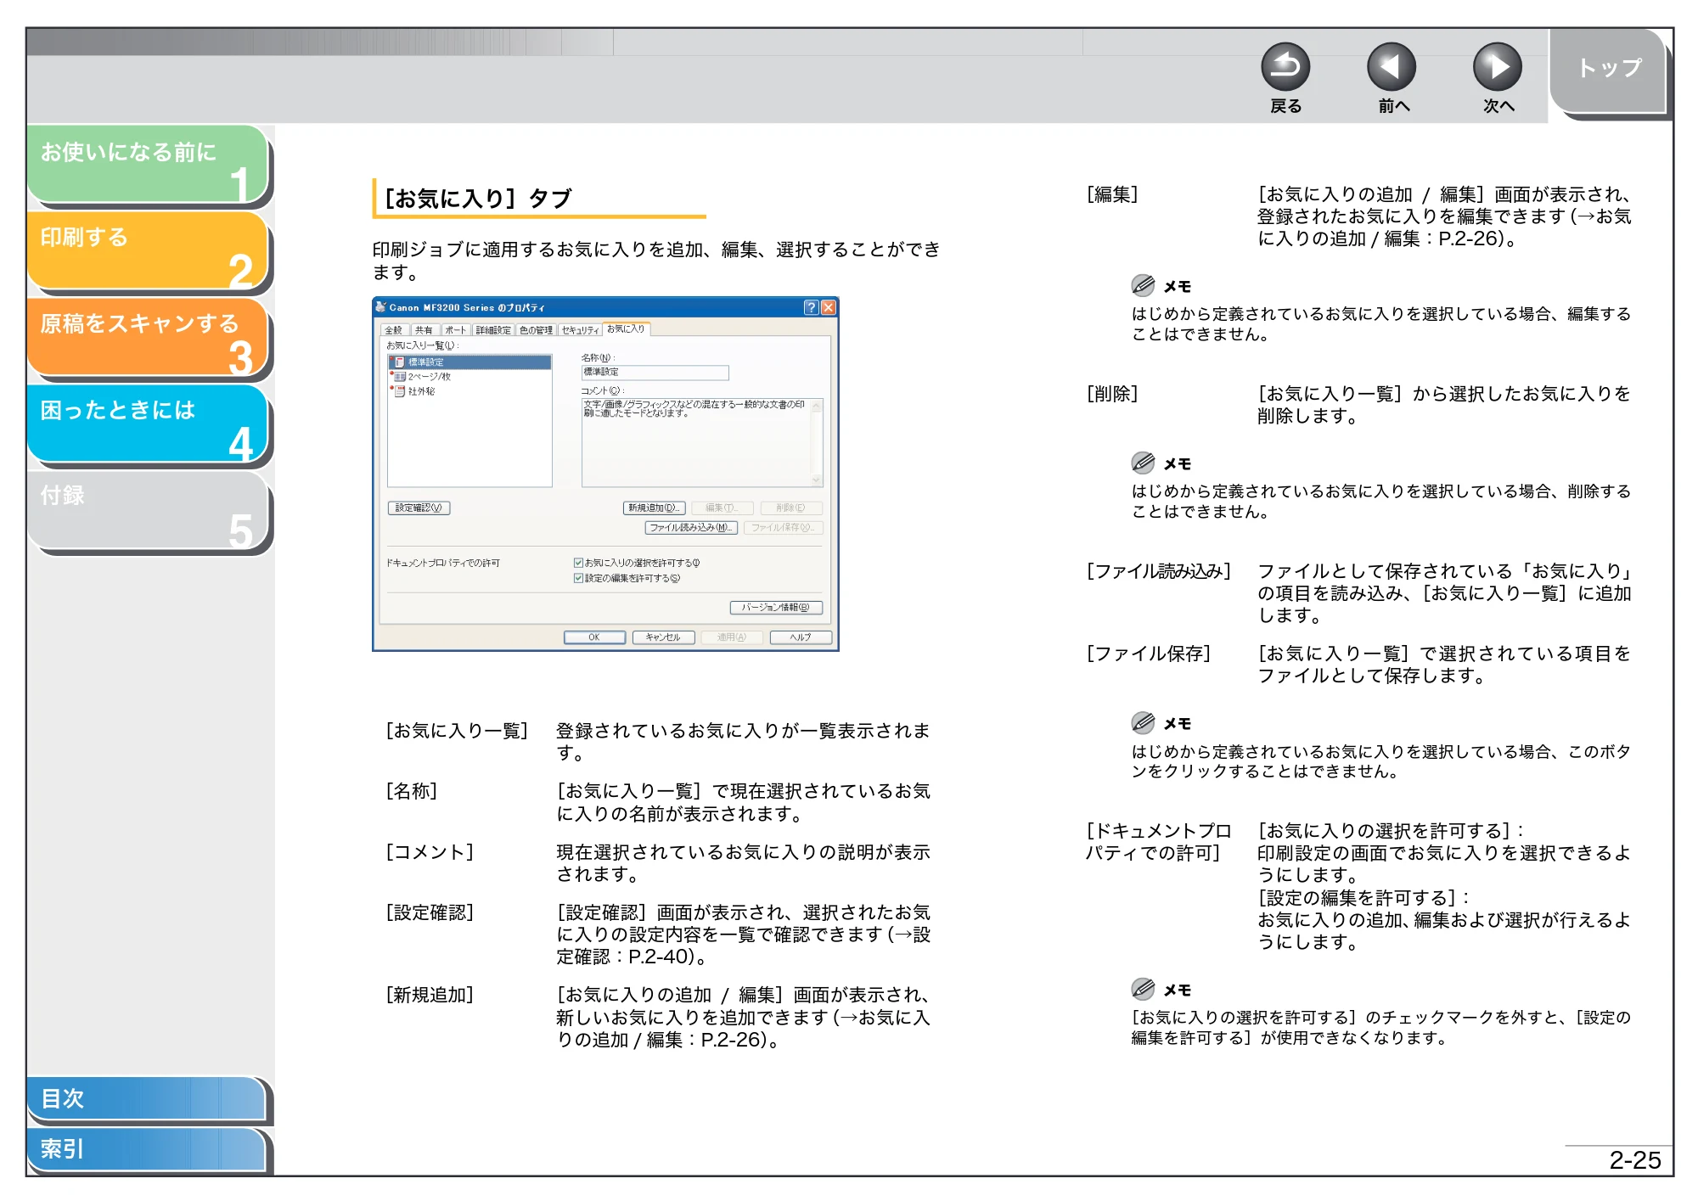Open chapter 4 困ったときには
1698x1201 pixels.
(149, 425)
